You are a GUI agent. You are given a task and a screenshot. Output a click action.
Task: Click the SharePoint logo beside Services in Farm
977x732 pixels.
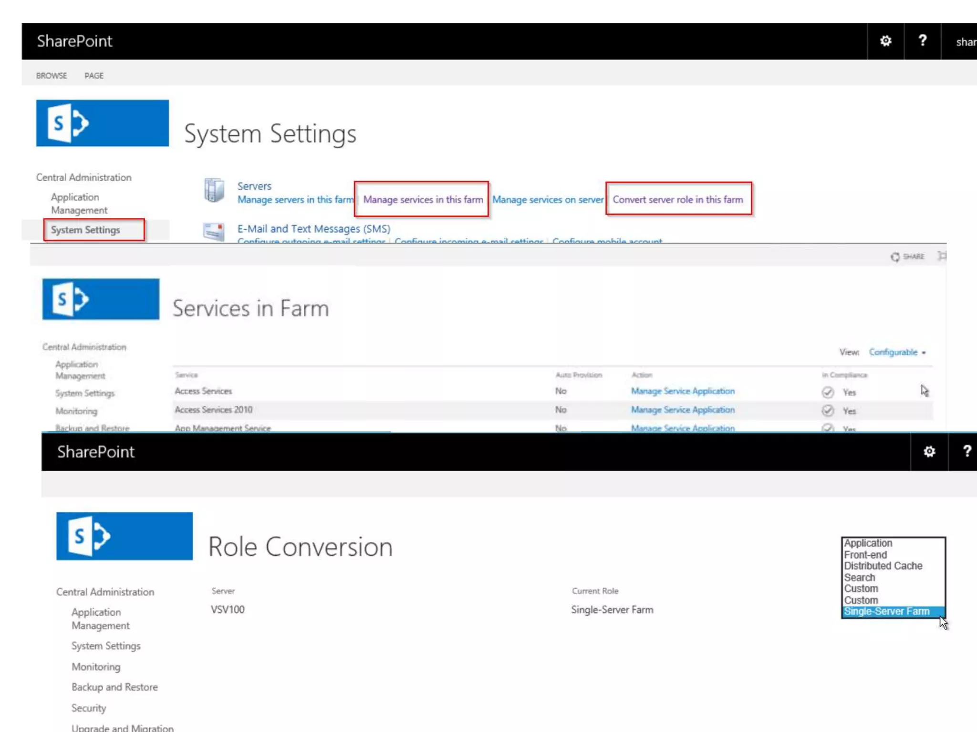pyautogui.click(x=101, y=299)
